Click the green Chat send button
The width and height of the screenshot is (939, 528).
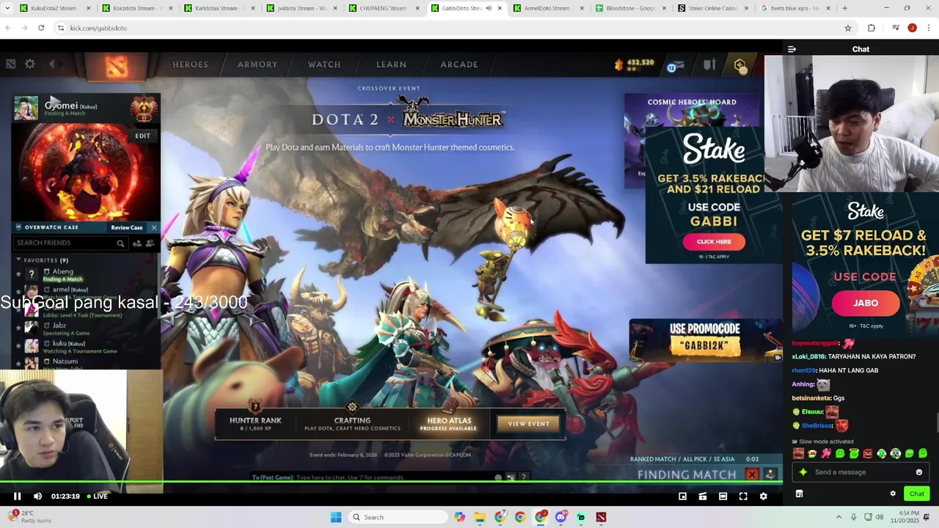(x=916, y=494)
